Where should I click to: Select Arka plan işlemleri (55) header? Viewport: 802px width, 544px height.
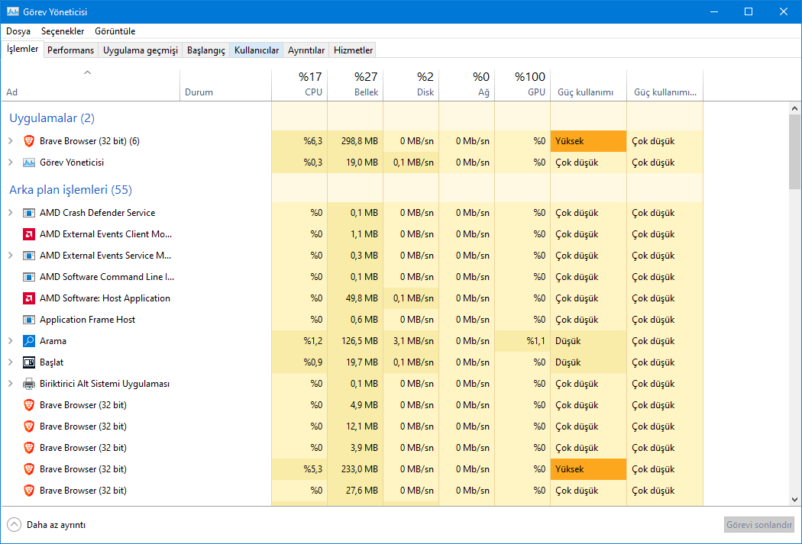pos(70,189)
